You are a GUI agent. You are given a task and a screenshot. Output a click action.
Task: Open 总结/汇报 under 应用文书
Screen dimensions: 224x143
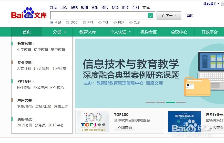[x=43, y=106]
